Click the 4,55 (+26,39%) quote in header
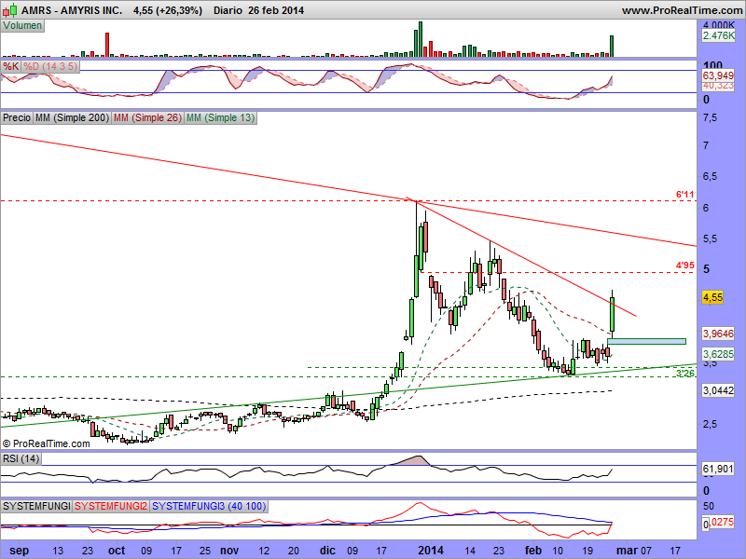The image size is (746, 559). click(x=168, y=10)
